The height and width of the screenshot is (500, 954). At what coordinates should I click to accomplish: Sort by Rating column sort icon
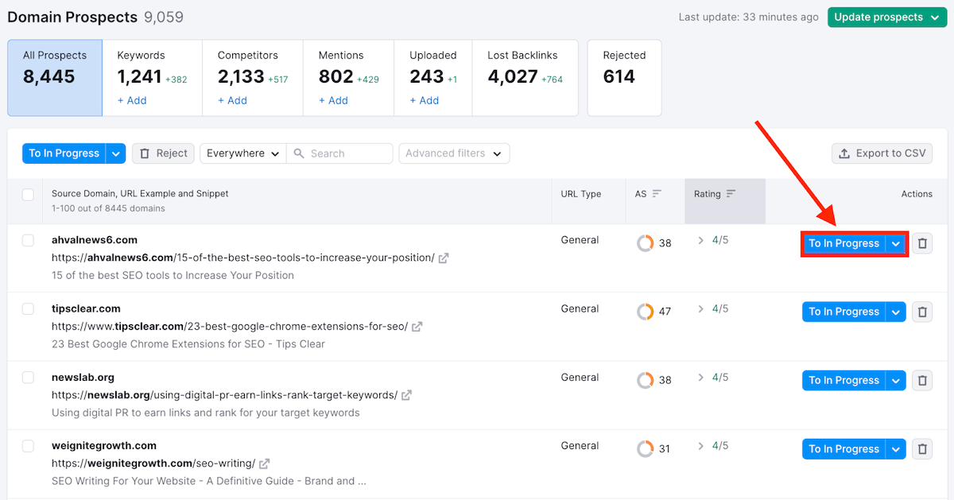tap(731, 194)
